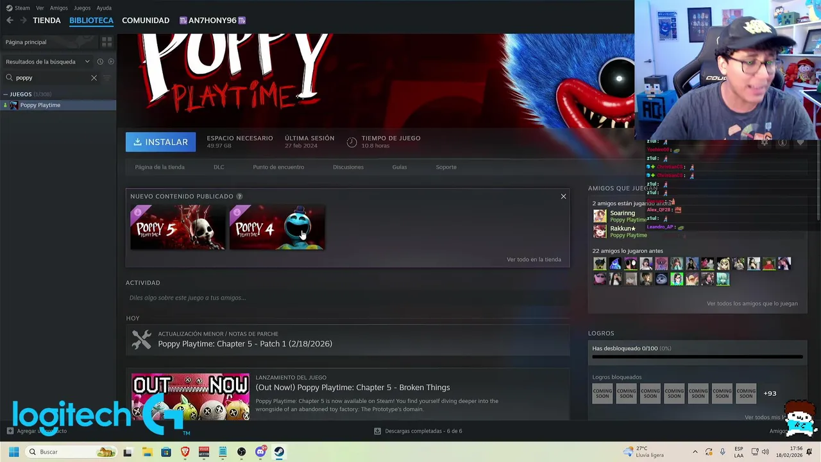Screen dimensions: 821x462
Task: Open the LOGROS section header
Action: pyautogui.click(x=601, y=333)
